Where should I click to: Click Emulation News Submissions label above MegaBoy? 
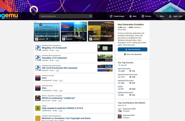51,45
